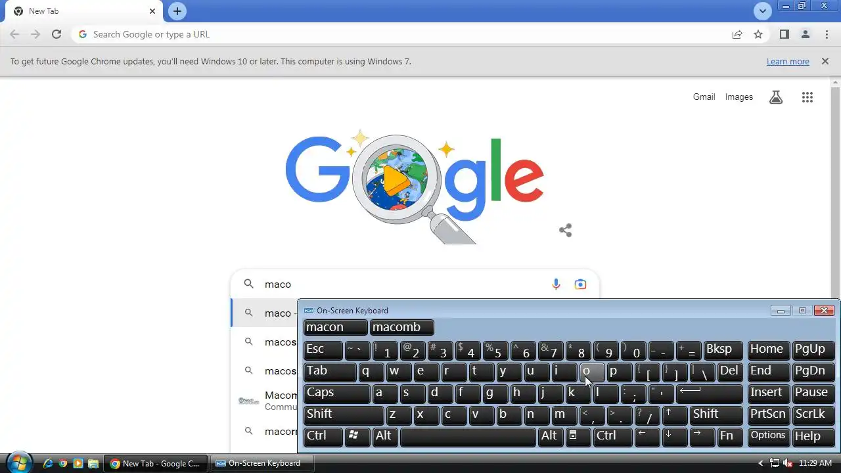
Task: Click the keyboard Help key
Action: coord(813,437)
